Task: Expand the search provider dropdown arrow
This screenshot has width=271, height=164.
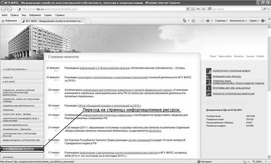Action: click(269, 9)
